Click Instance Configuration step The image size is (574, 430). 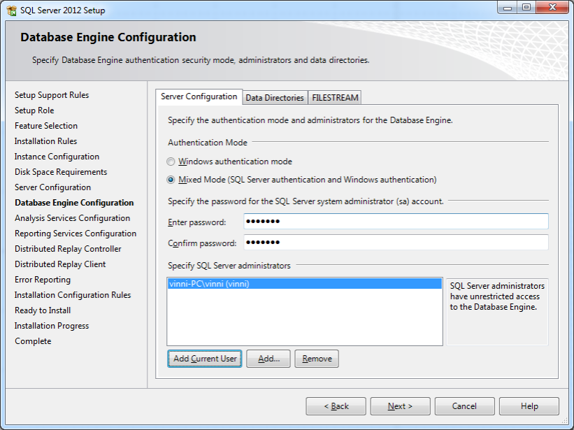pyautogui.click(x=57, y=157)
